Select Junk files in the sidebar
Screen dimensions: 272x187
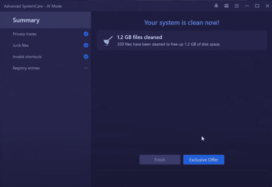[20, 45]
